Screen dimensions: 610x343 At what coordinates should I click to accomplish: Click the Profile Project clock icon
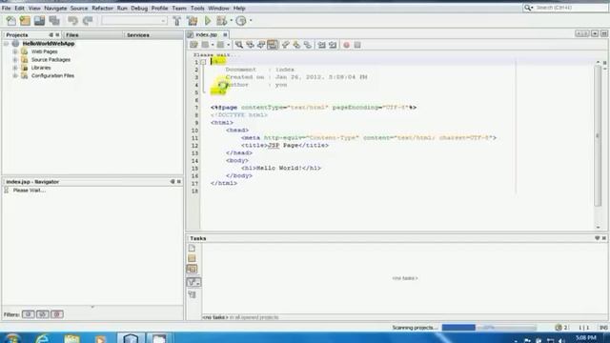[241, 21]
